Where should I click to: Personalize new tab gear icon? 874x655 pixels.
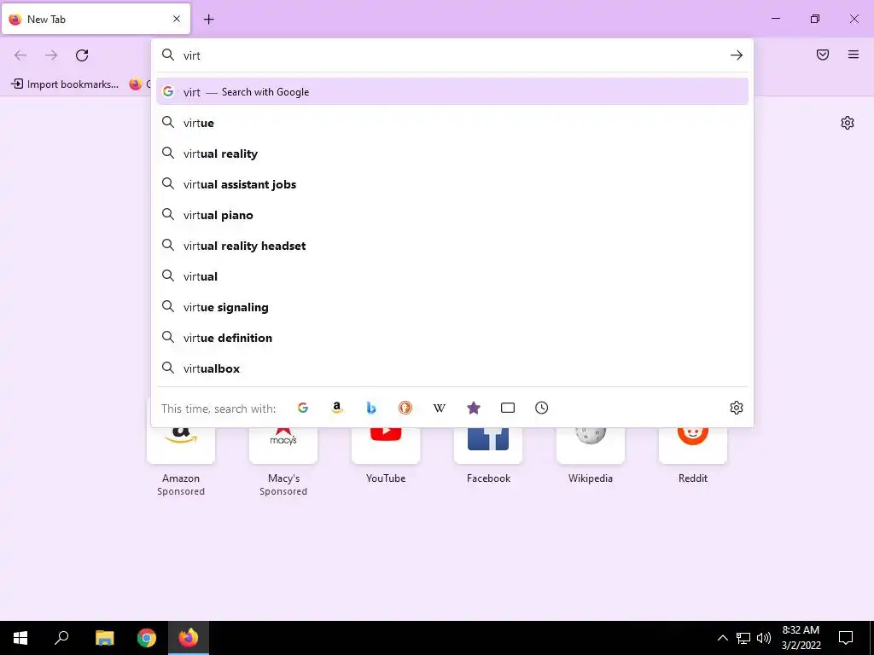(848, 123)
